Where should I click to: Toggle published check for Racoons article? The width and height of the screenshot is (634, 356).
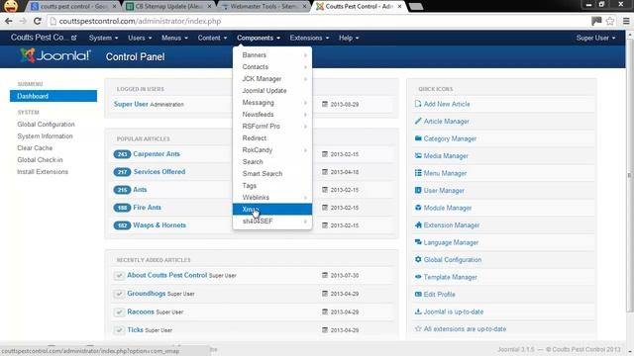[x=119, y=312]
